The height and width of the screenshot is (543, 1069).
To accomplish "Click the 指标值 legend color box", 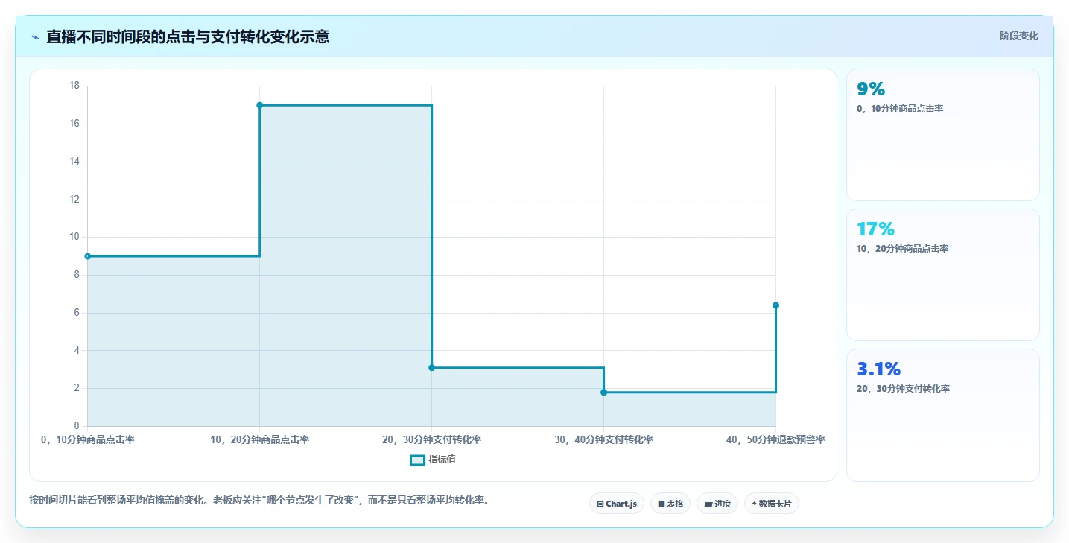I will [x=417, y=460].
